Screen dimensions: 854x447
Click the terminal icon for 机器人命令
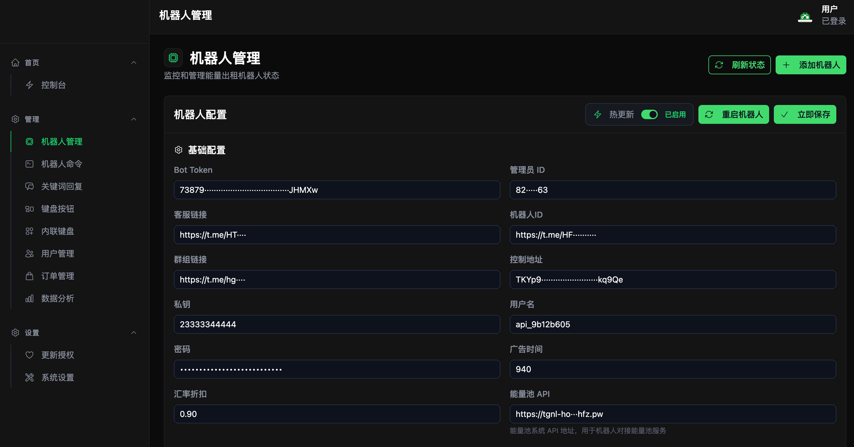coord(29,164)
